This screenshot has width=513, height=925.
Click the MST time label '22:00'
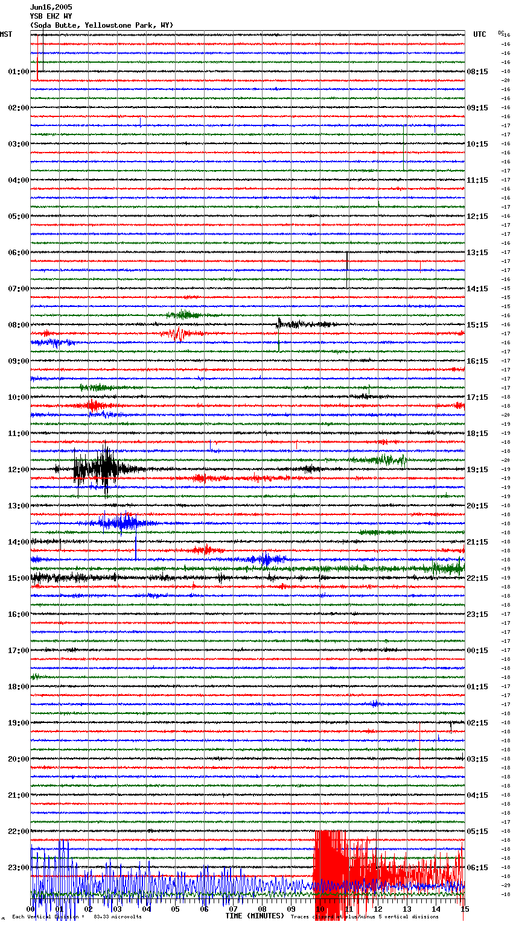[x=18, y=832]
